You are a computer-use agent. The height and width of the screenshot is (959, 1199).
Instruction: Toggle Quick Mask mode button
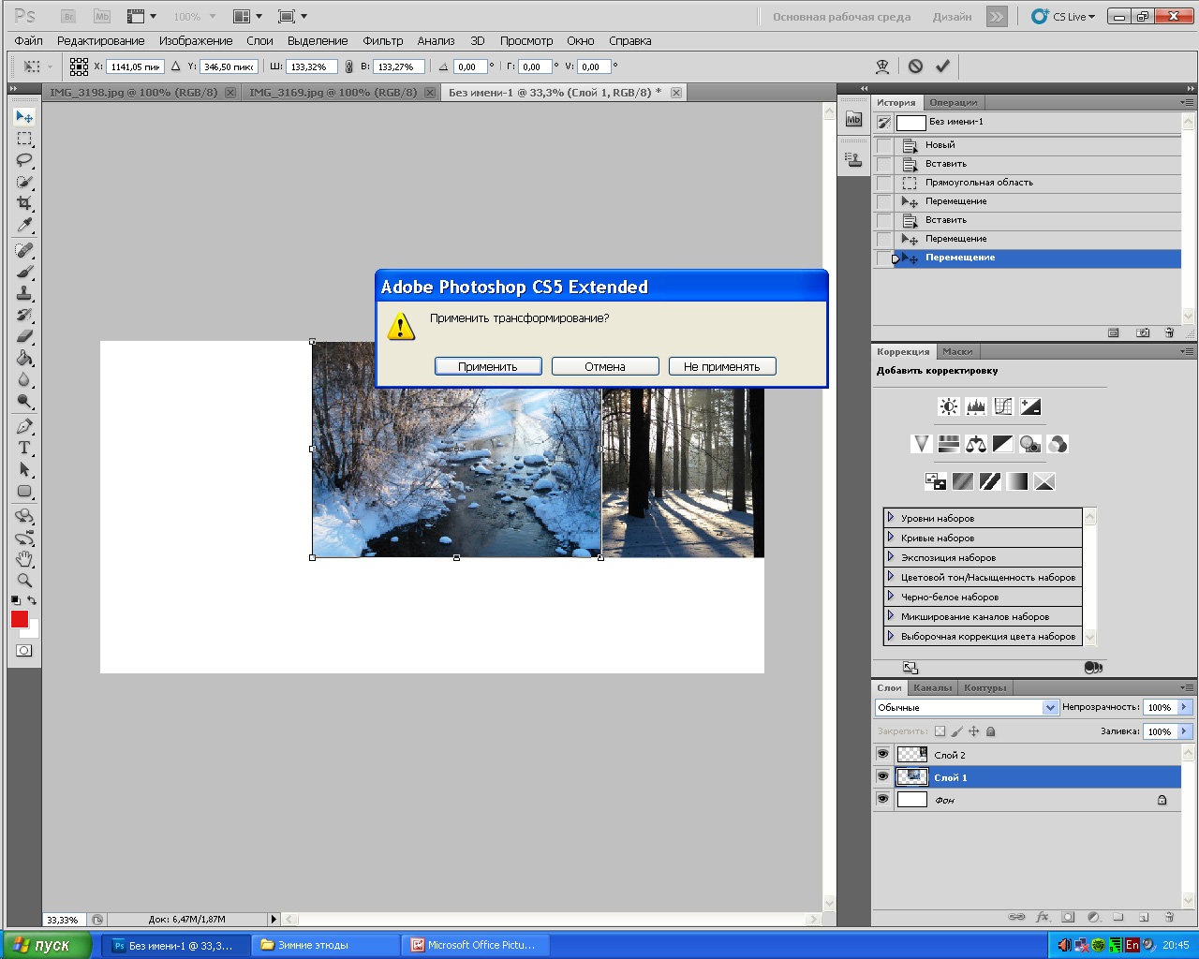24,651
